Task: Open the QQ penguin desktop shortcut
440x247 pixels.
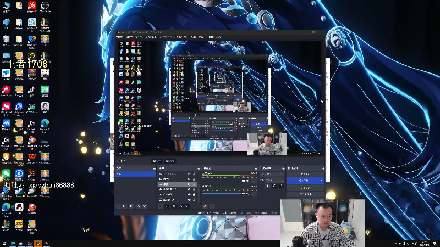Action: [19, 209]
